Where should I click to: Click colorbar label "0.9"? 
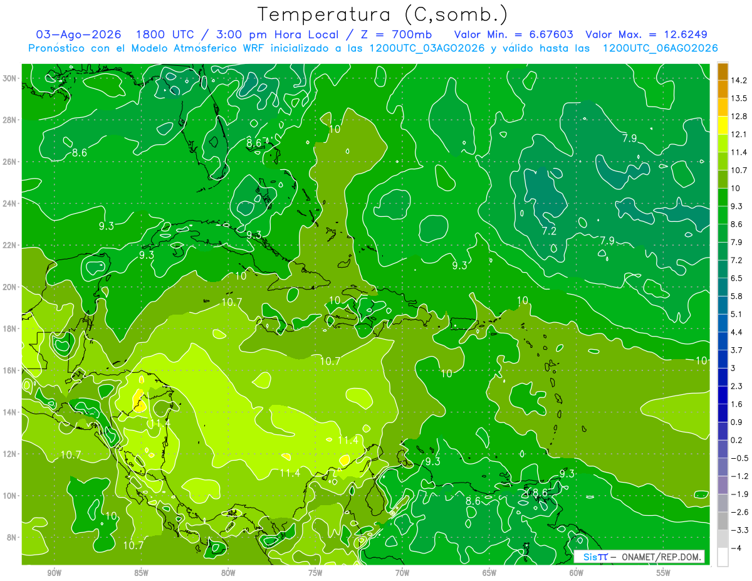737,422
